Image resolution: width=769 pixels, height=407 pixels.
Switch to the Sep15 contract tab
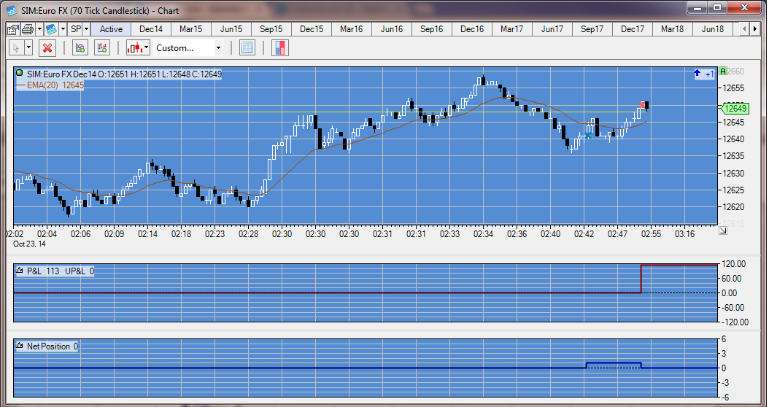(x=271, y=29)
